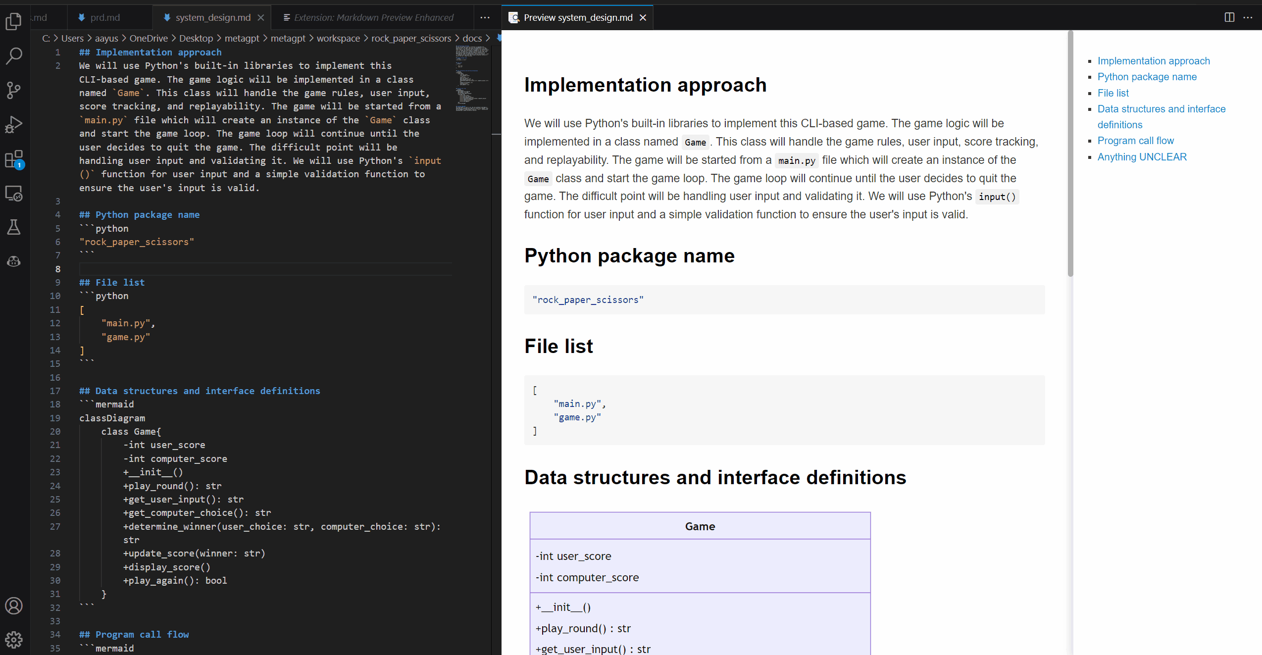Open the Manage gear menu
Image resolution: width=1262 pixels, height=655 pixels.
coord(14,640)
